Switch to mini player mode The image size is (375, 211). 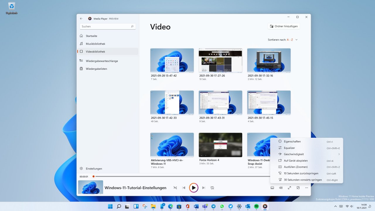point(298,188)
